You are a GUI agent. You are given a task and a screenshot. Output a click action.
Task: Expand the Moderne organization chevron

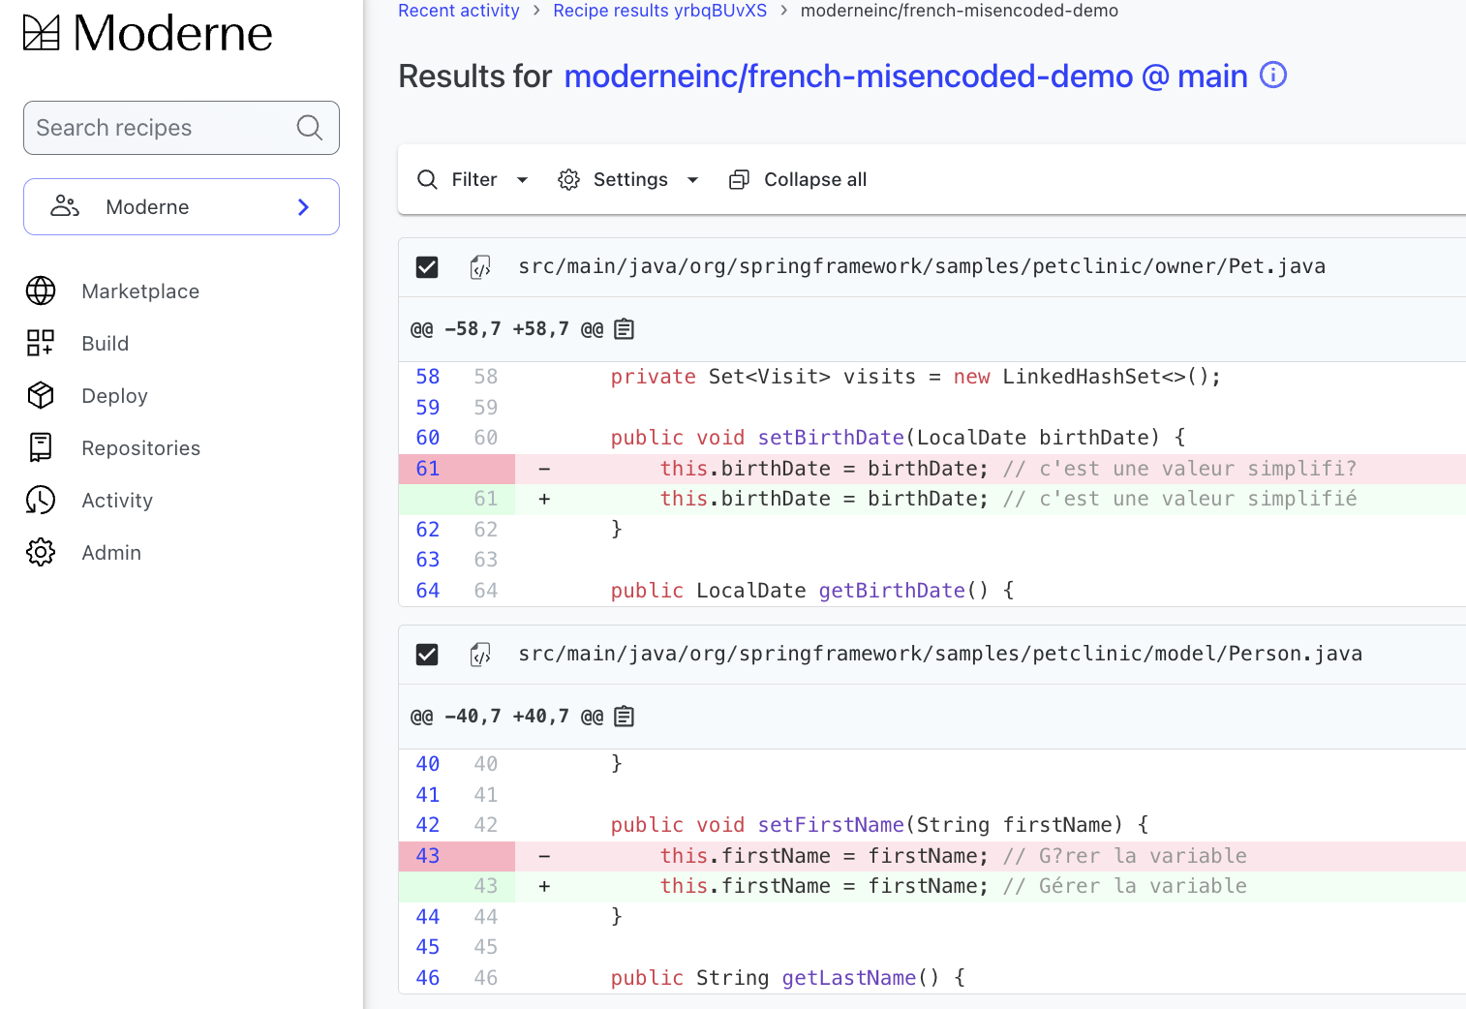304,206
